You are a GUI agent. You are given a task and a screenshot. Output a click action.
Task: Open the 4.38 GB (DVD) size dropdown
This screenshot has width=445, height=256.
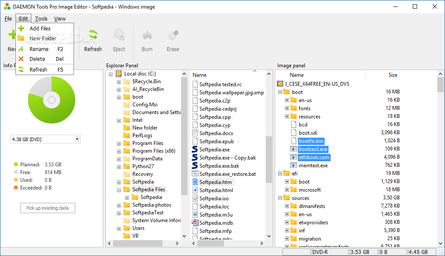click(77, 139)
